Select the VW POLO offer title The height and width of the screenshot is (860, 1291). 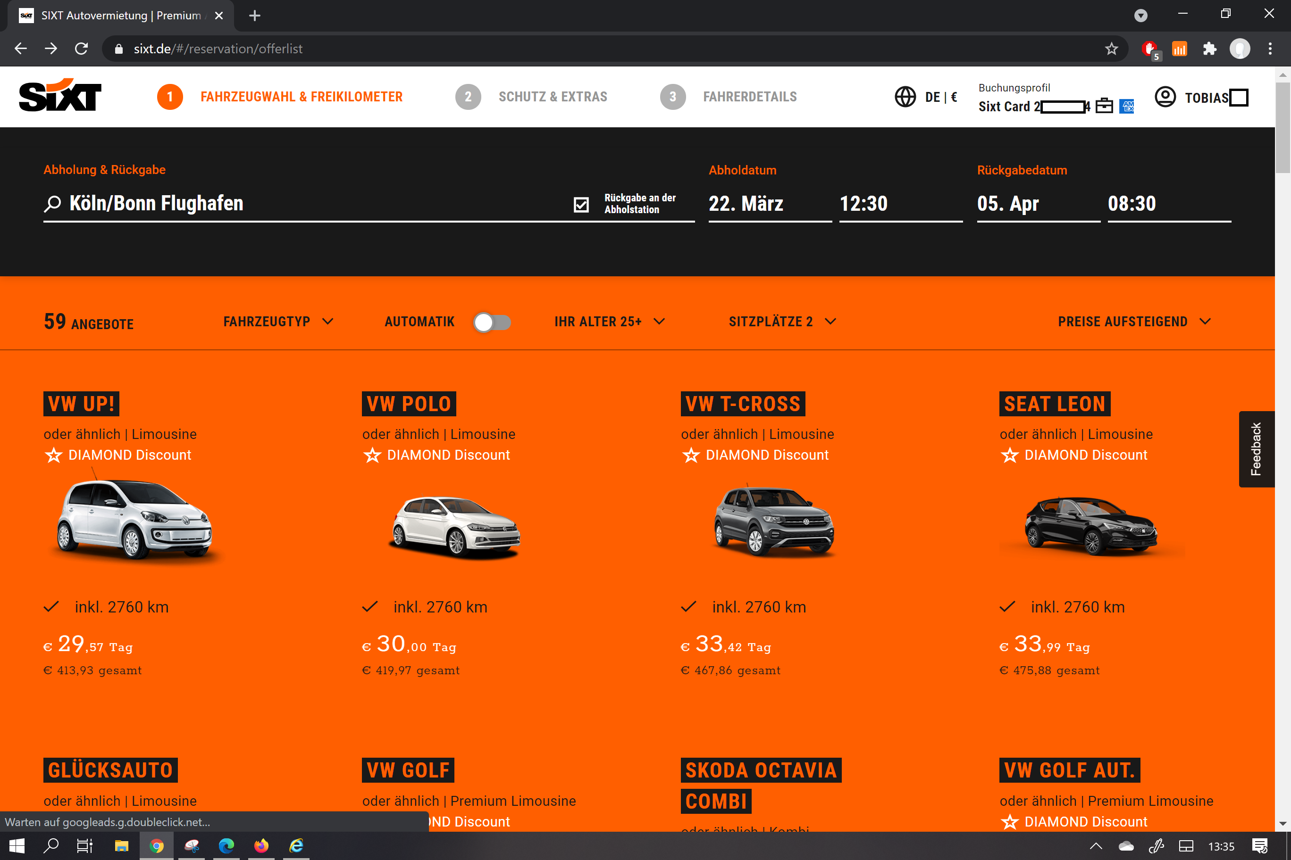[x=409, y=404]
